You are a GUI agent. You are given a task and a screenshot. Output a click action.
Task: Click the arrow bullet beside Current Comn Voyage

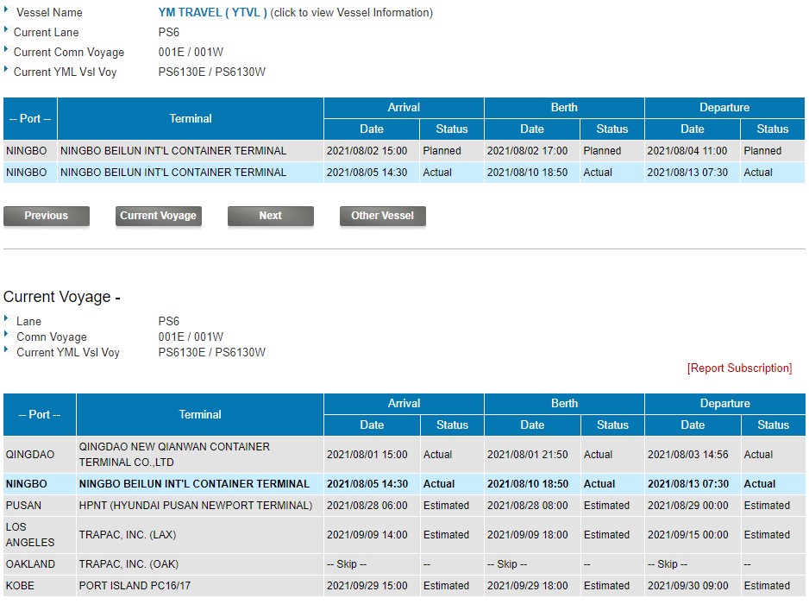pos(7,51)
